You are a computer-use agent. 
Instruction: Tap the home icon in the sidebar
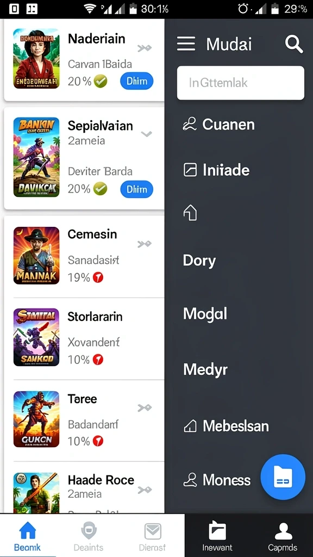pos(190,213)
